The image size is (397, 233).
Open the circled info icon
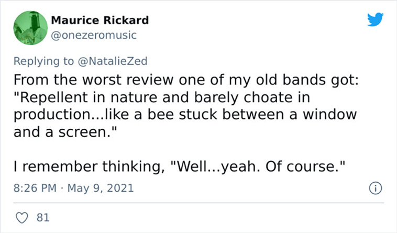click(375, 188)
